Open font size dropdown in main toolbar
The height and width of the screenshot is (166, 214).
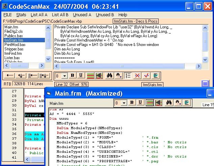click(65, 76)
